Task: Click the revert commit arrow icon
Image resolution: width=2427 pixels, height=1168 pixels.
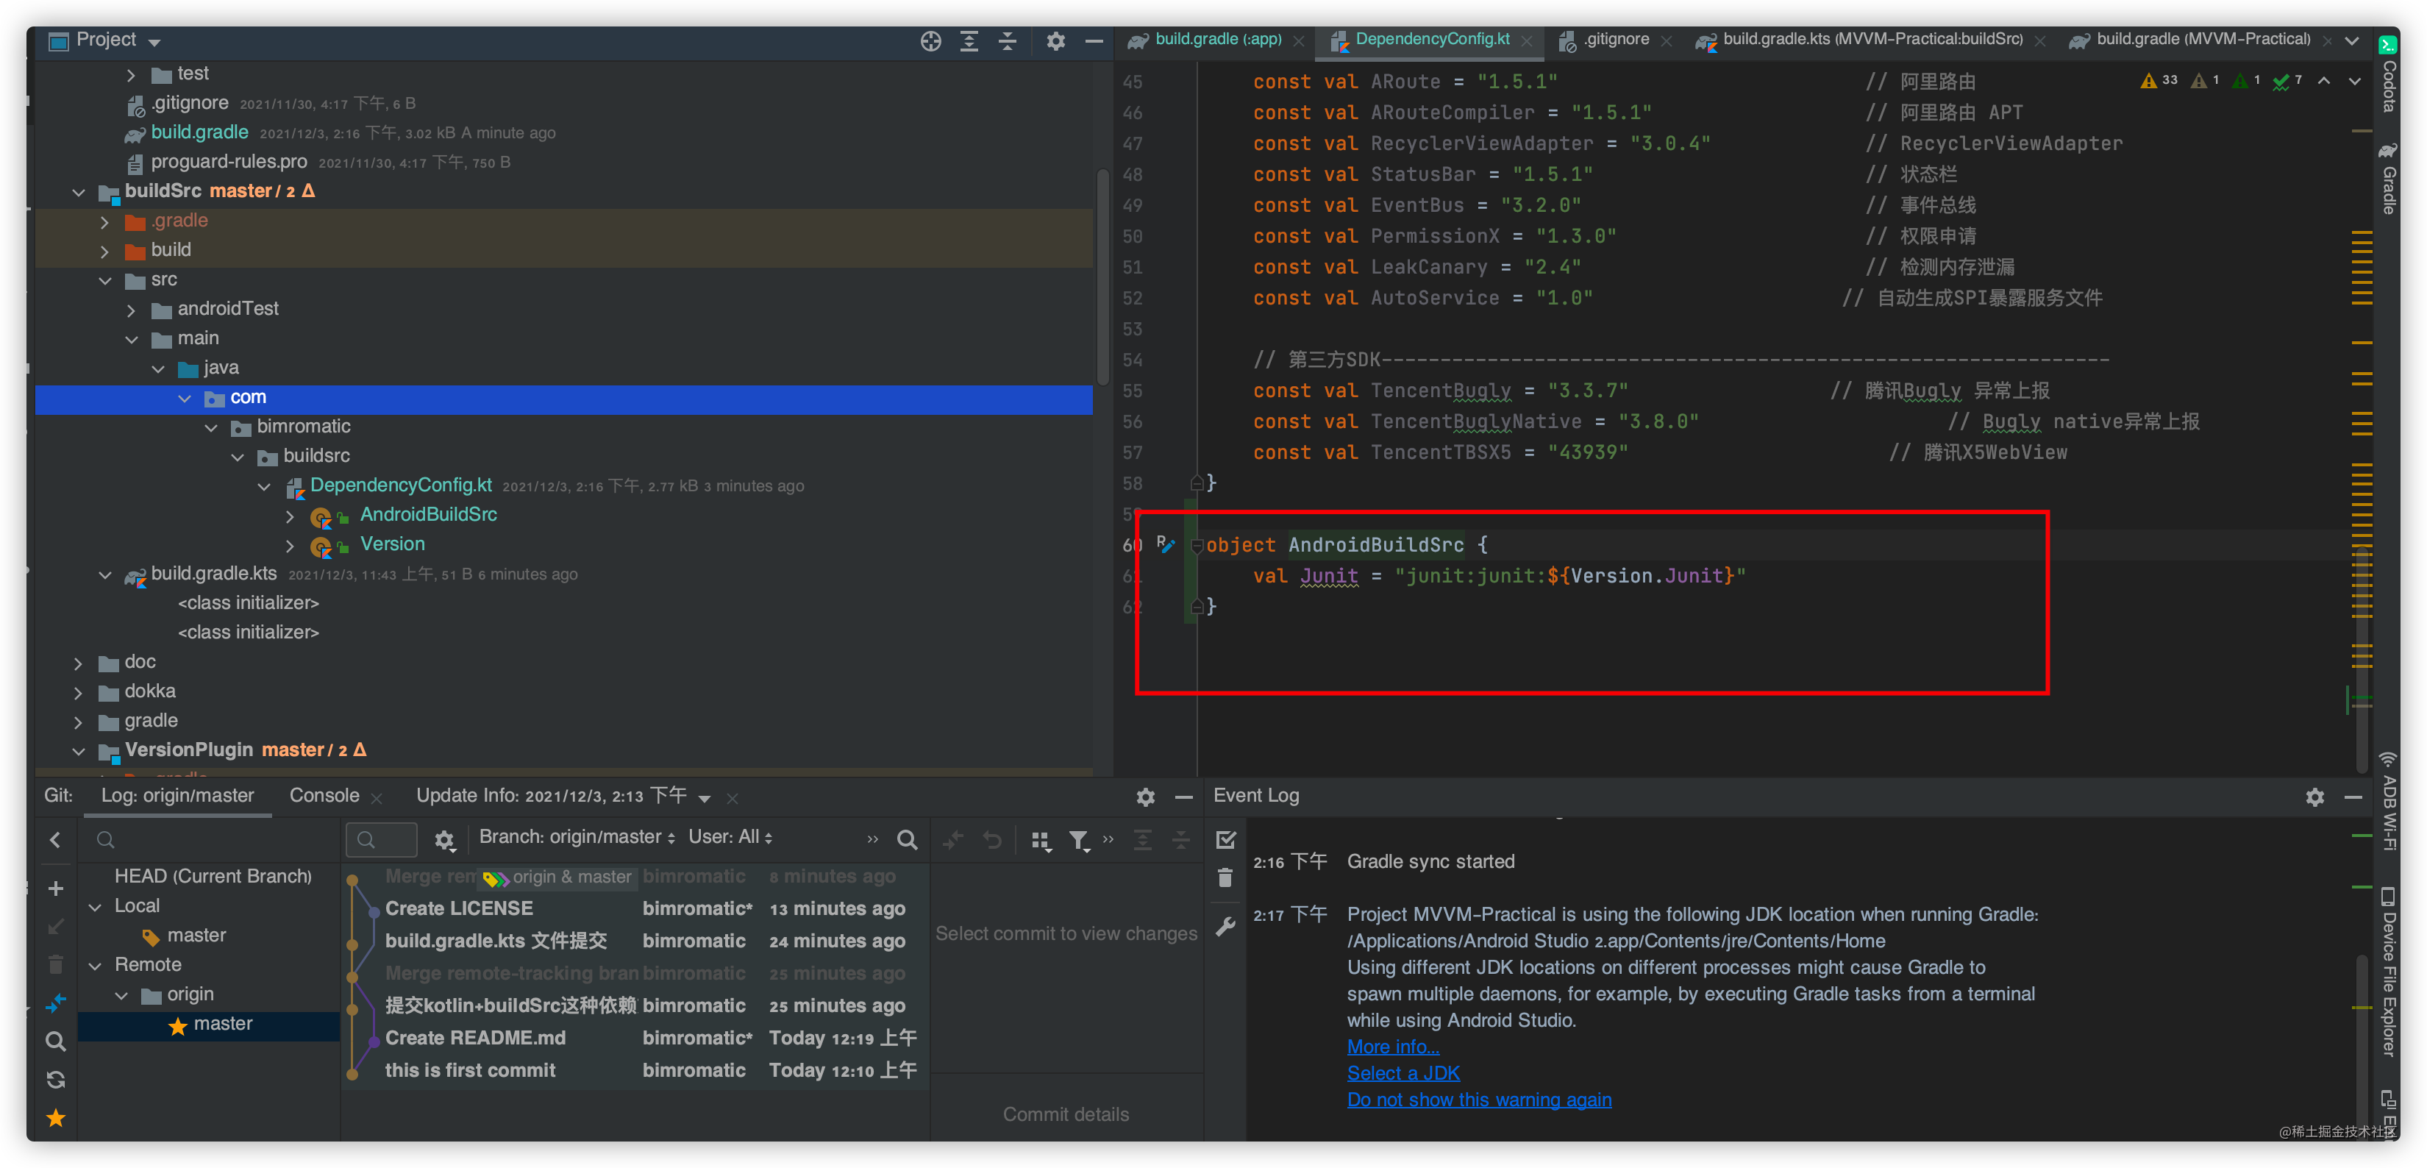Action: tap(992, 839)
